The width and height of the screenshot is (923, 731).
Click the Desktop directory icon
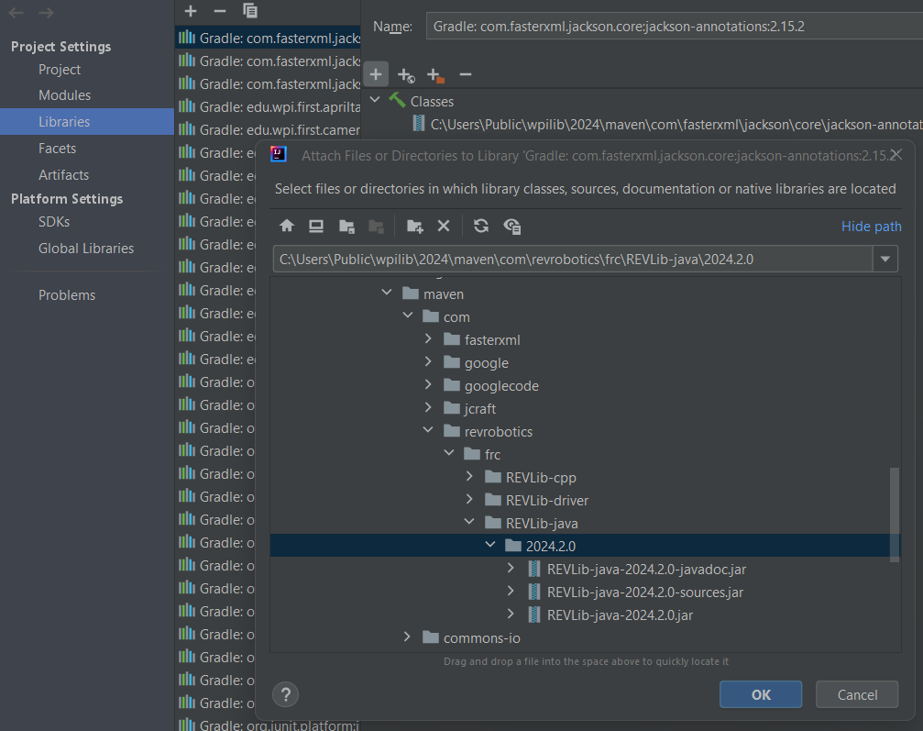316,227
